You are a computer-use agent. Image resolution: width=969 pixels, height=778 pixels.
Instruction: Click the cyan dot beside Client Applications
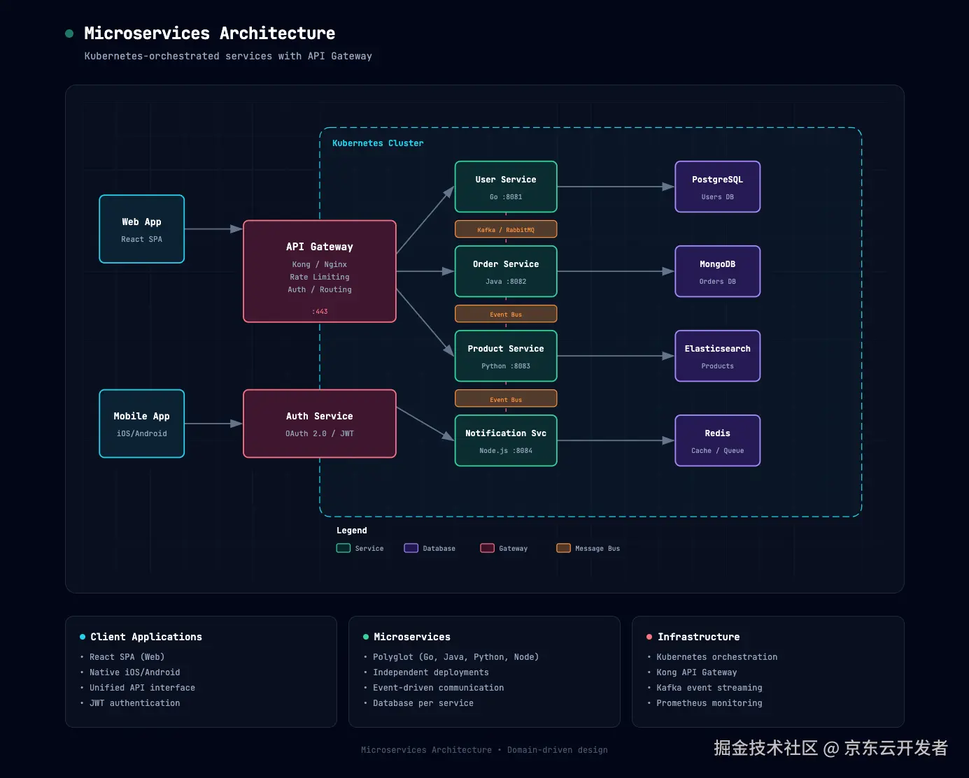(83, 637)
